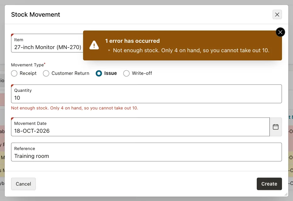Click the banner's 'Not enough stock' error message
The width and height of the screenshot is (293, 201).
pyautogui.click(x=191, y=50)
